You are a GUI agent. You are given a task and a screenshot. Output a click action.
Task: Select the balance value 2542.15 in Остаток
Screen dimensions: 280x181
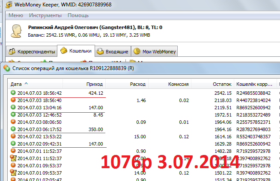click(223, 93)
